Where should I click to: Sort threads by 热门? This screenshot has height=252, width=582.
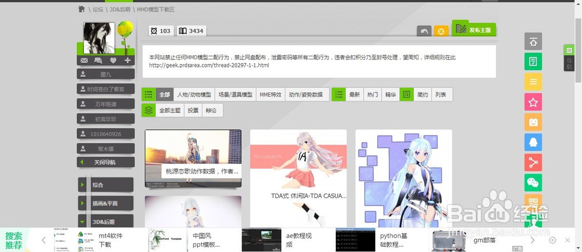(x=372, y=95)
